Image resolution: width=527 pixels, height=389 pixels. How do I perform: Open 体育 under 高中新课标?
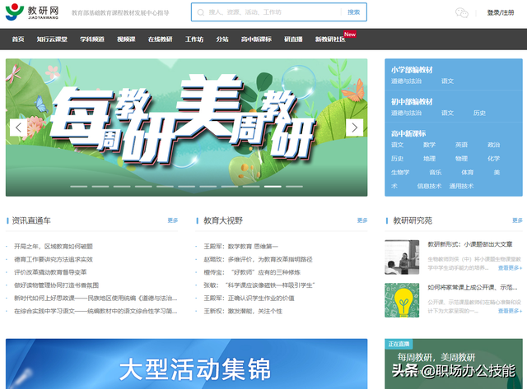[468, 173]
